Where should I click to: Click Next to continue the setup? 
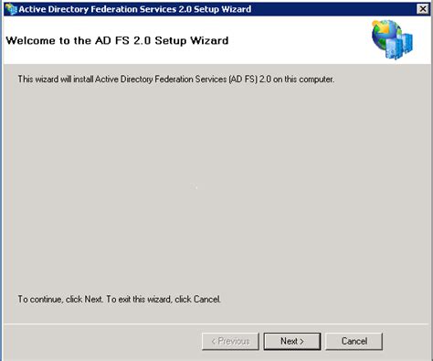[292, 341]
